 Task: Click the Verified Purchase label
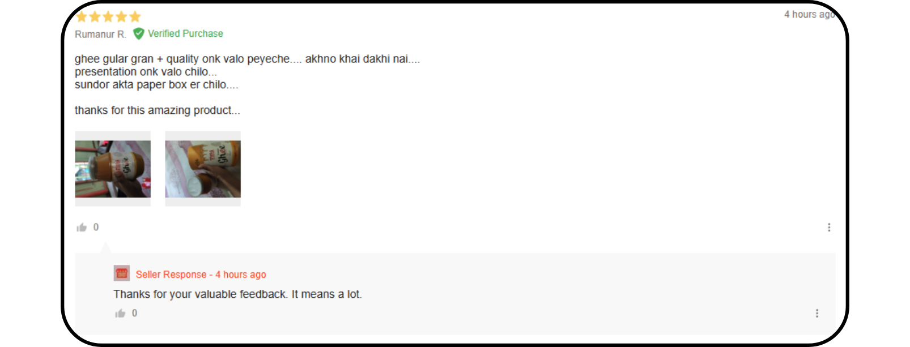point(185,34)
